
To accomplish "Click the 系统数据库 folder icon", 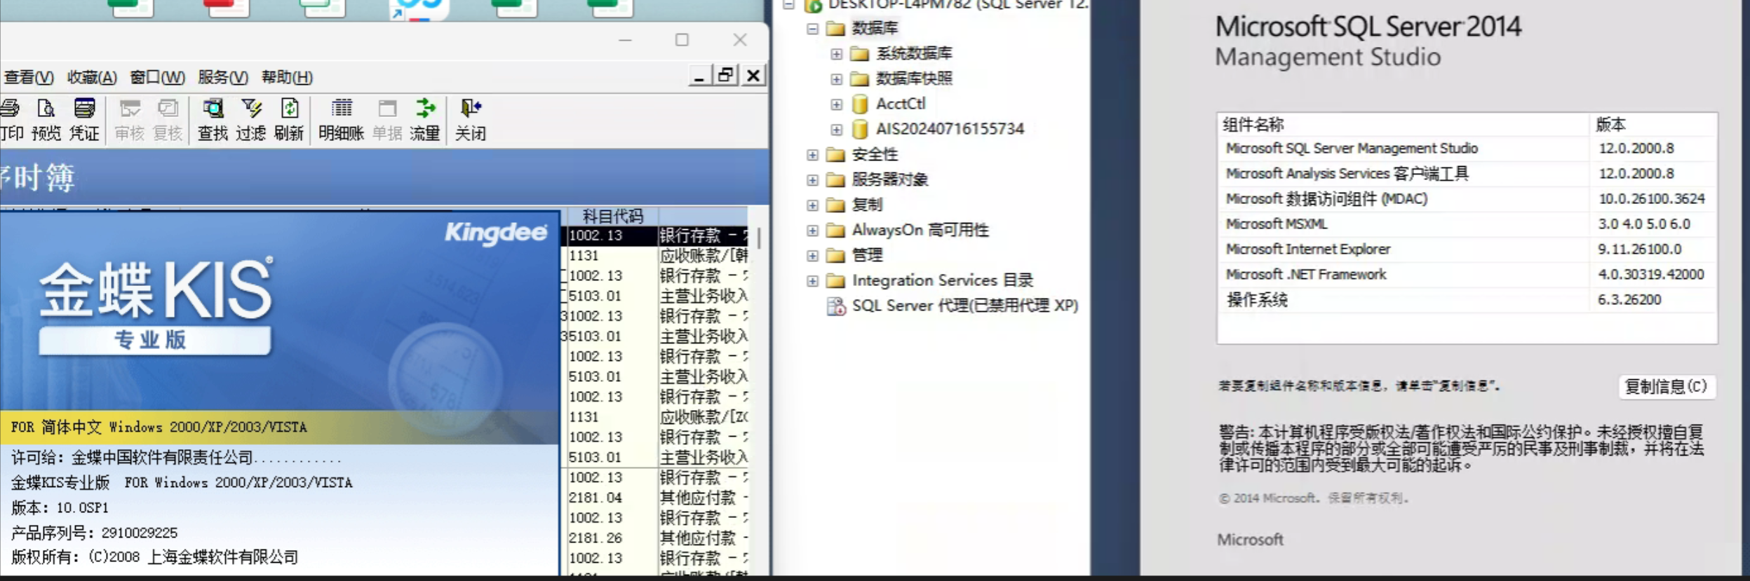I will pyautogui.click(x=860, y=54).
